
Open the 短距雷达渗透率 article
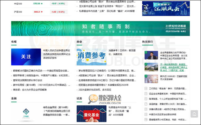104,85
